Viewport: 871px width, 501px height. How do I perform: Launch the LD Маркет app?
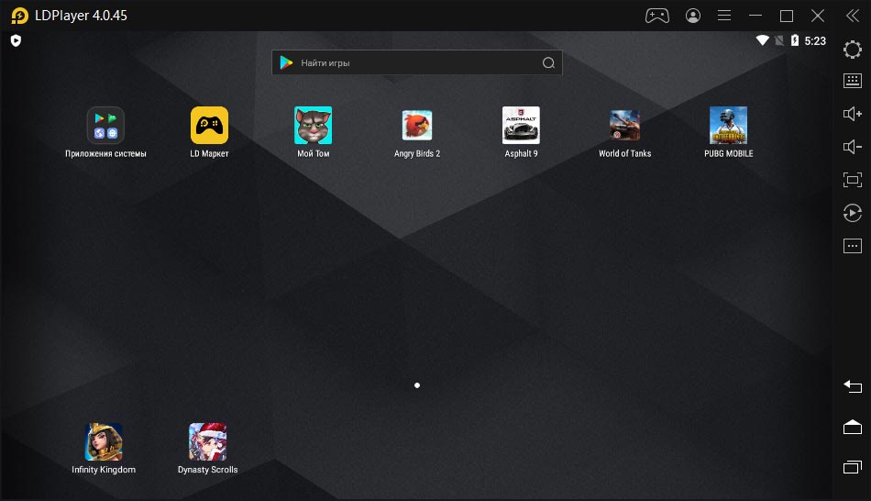coord(209,125)
